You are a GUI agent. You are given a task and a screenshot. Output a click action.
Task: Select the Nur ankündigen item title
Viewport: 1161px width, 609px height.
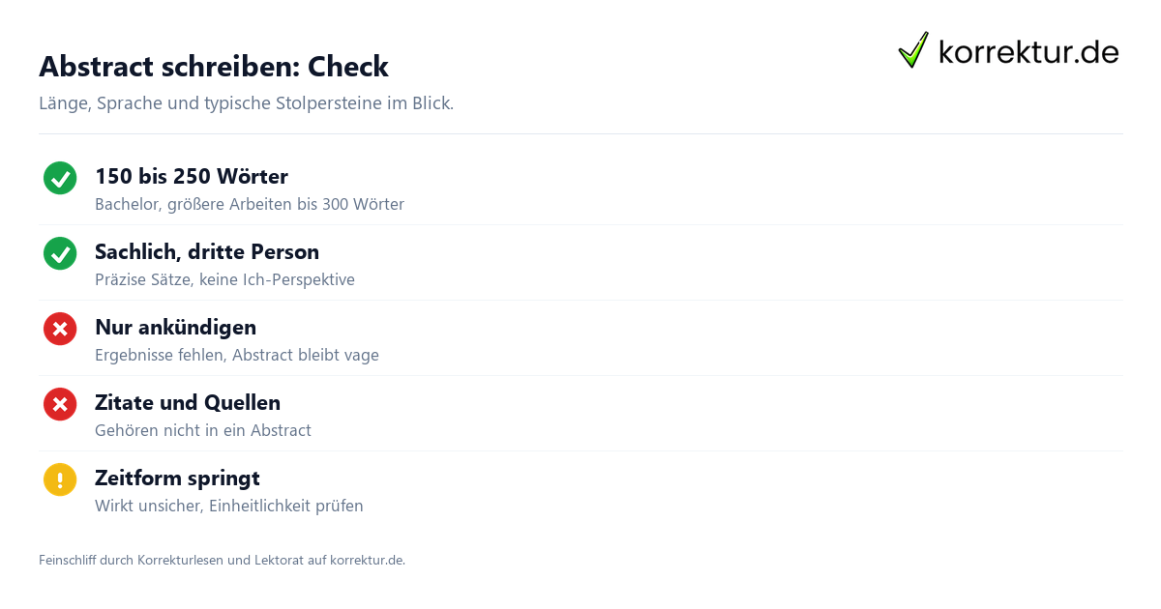pos(175,327)
